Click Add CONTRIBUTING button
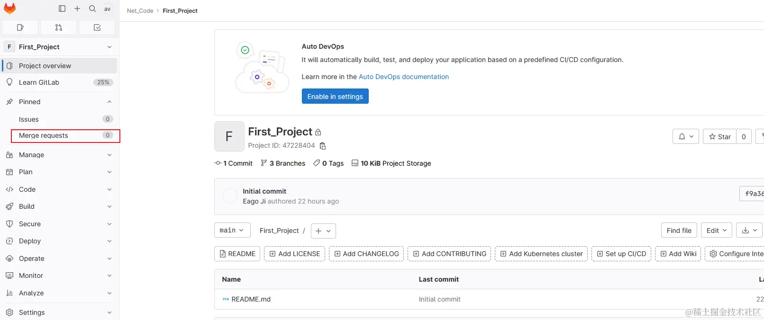Screen dimensions: 764x320 point(449,254)
